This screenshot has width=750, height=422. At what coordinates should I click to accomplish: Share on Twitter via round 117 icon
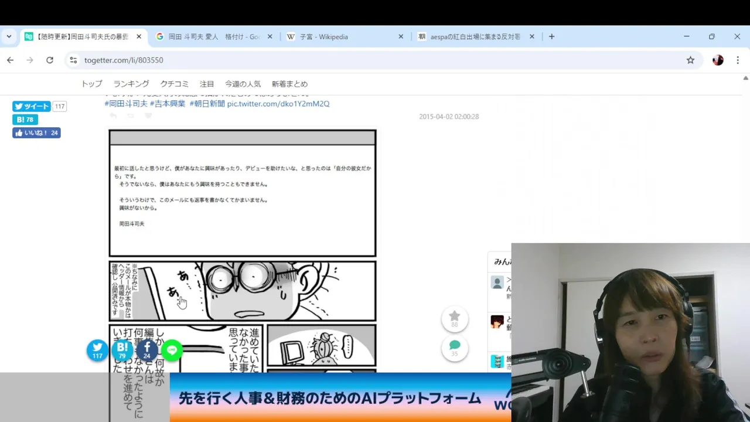[x=97, y=350]
